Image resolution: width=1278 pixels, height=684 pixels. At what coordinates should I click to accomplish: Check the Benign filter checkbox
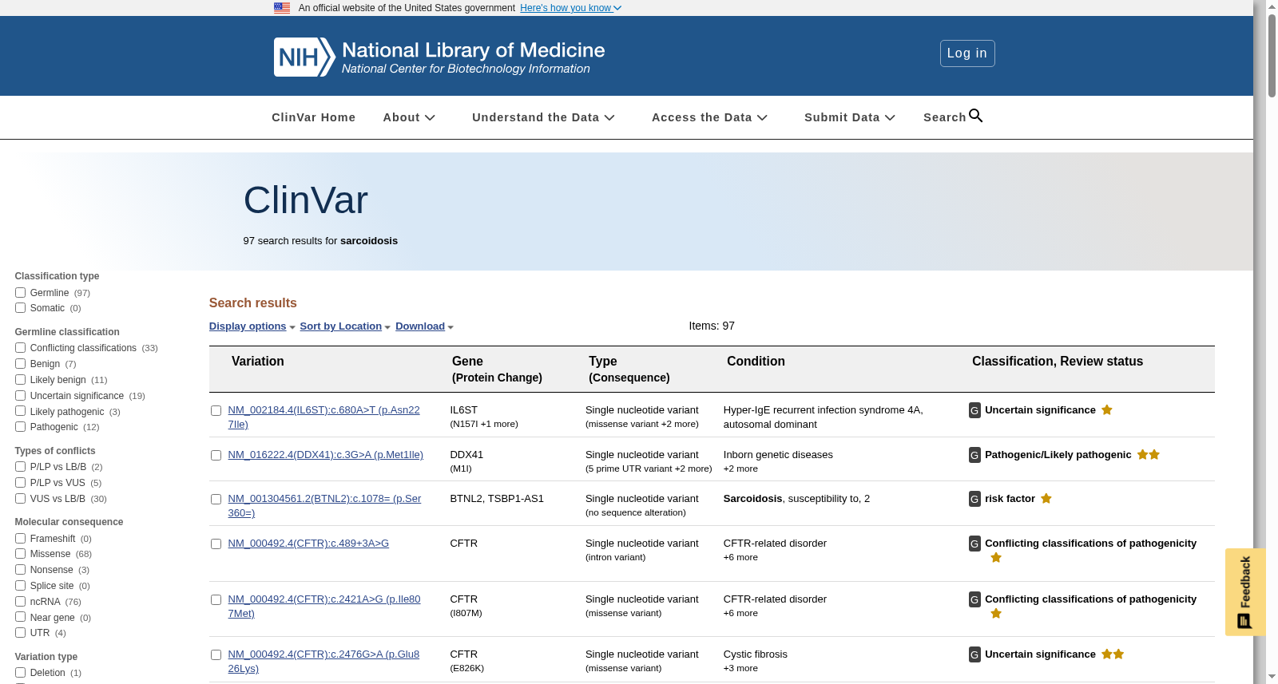(x=20, y=364)
